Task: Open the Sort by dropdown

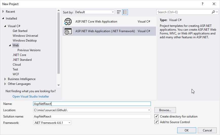Action: point(94,12)
